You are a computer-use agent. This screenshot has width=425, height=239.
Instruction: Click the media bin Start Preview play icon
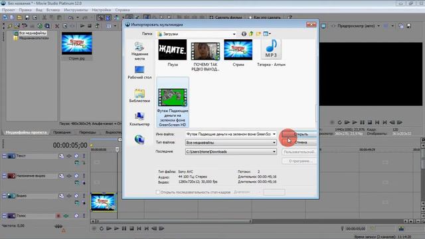[82, 26]
